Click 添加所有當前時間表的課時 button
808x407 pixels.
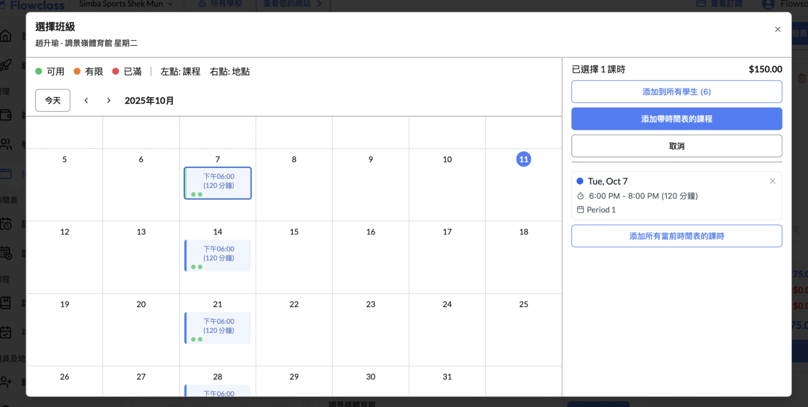pos(676,236)
